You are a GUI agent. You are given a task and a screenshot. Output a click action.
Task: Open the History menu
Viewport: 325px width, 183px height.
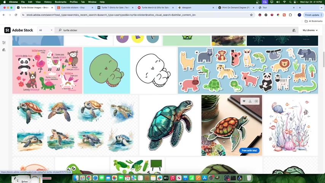48,2
